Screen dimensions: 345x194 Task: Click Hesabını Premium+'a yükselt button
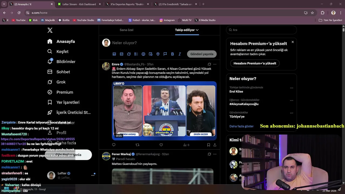click(x=255, y=63)
